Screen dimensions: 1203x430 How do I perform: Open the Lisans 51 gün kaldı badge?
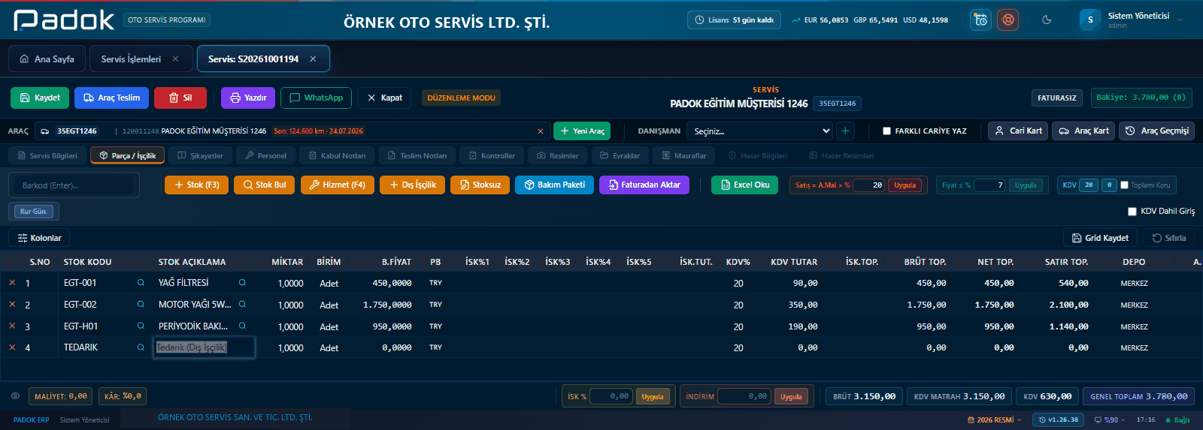point(734,20)
